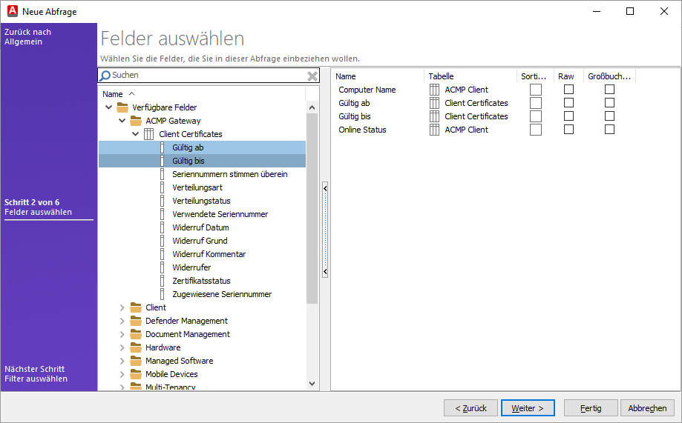Enable Großbuchstaben checkbox for Online Status
The height and width of the screenshot is (423, 682).
pos(609,130)
